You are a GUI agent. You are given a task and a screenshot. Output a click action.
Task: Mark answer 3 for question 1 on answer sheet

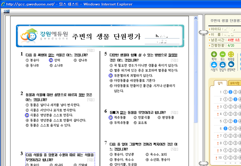pyautogui.click(x=235, y=92)
